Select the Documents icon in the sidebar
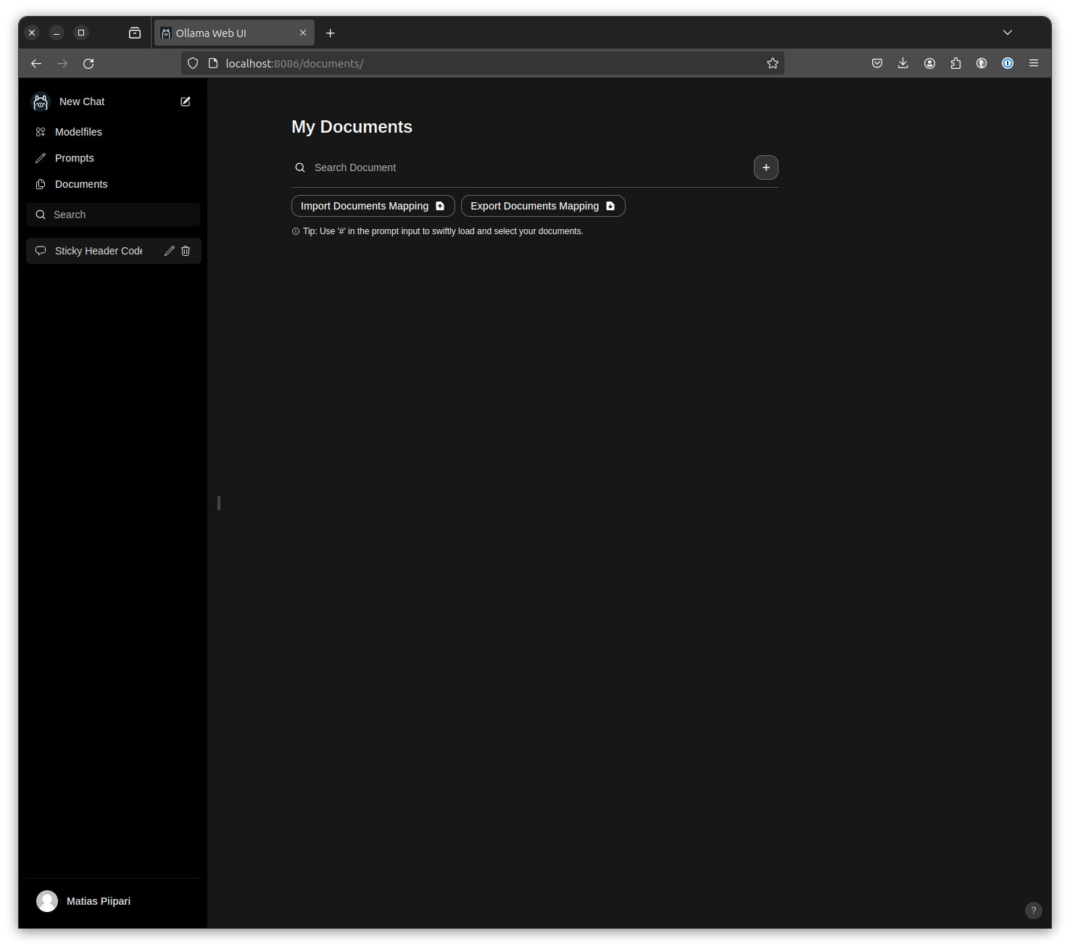The image size is (1070, 949). pyautogui.click(x=41, y=183)
